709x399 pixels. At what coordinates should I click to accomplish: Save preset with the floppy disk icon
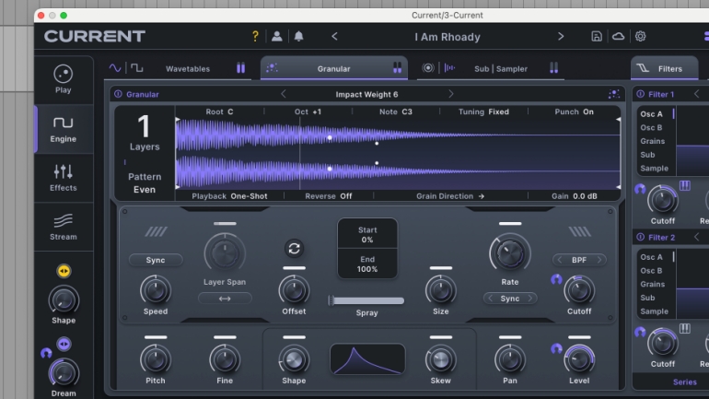point(597,36)
